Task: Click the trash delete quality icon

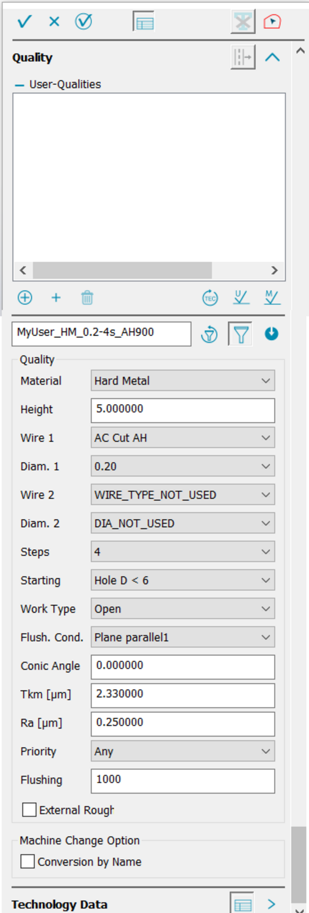Action: [x=87, y=298]
